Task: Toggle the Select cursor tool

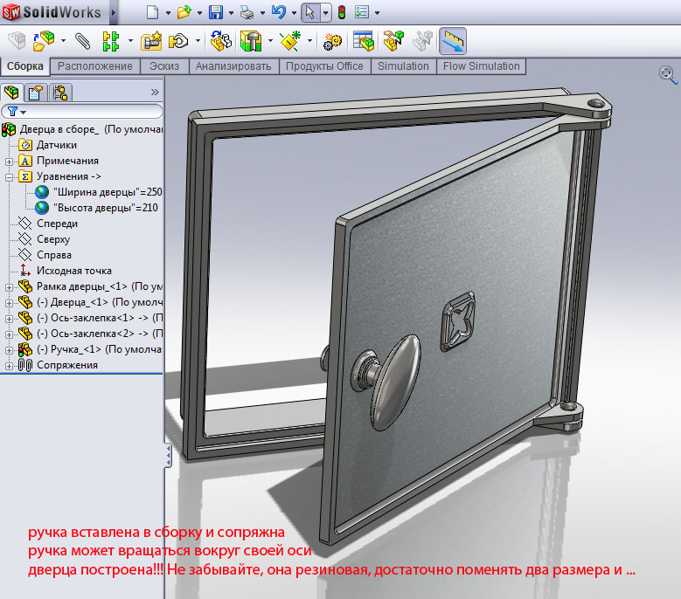Action: point(309,12)
